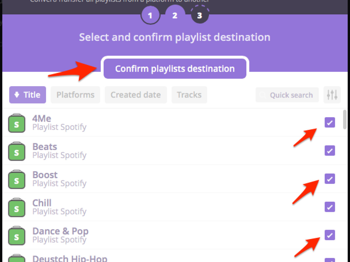This screenshot has width=350, height=262.
Task: Toggle the Dance & Pop checkbox
Action: [330, 235]
